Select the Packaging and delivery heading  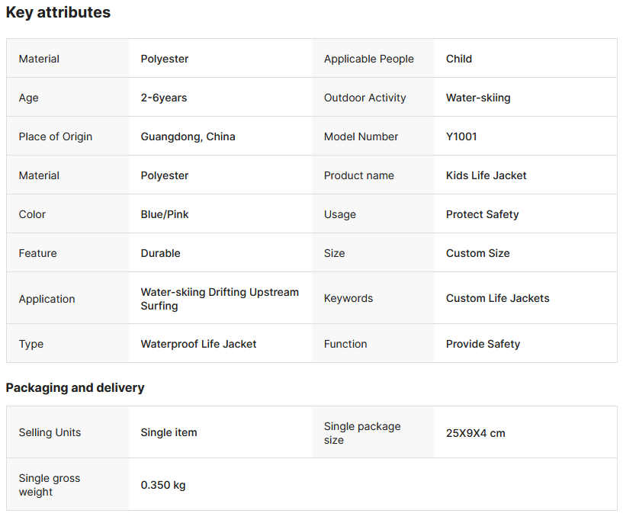click(x=75, y=387)
